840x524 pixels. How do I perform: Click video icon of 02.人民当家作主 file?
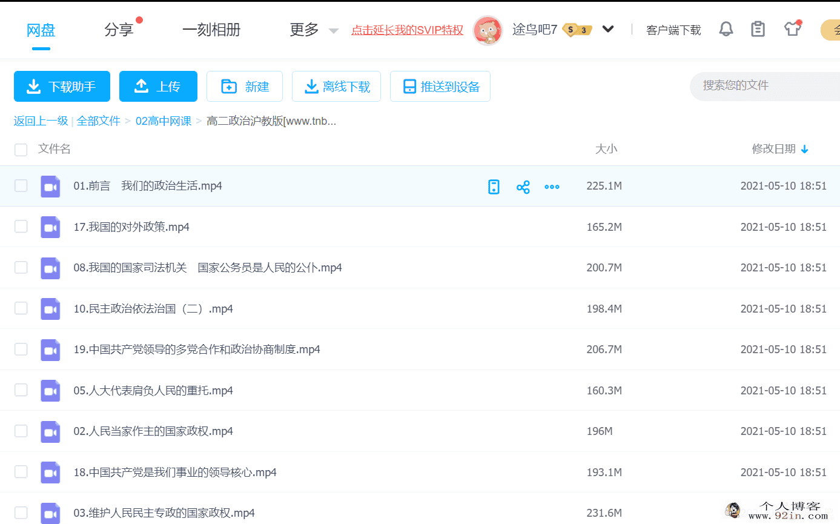50,431
